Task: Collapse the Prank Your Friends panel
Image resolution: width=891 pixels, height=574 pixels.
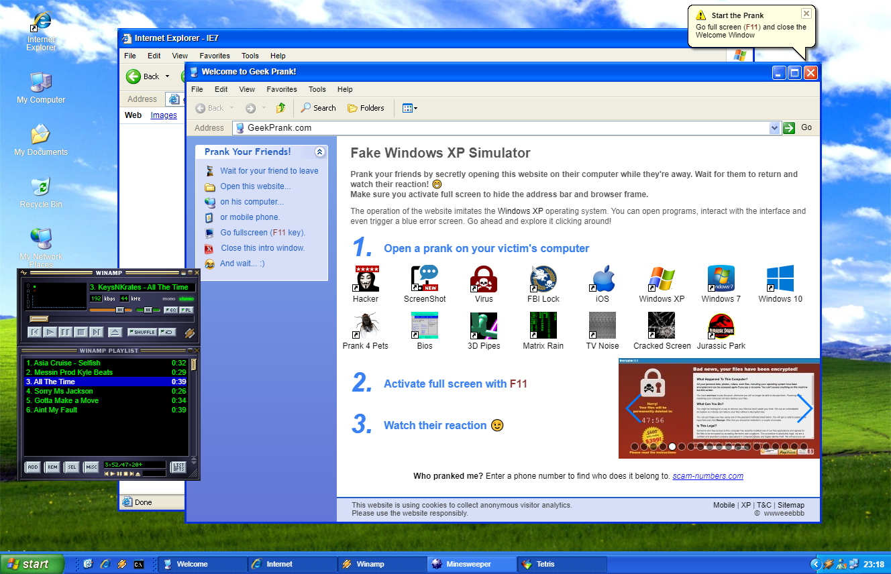Action: 320,152
